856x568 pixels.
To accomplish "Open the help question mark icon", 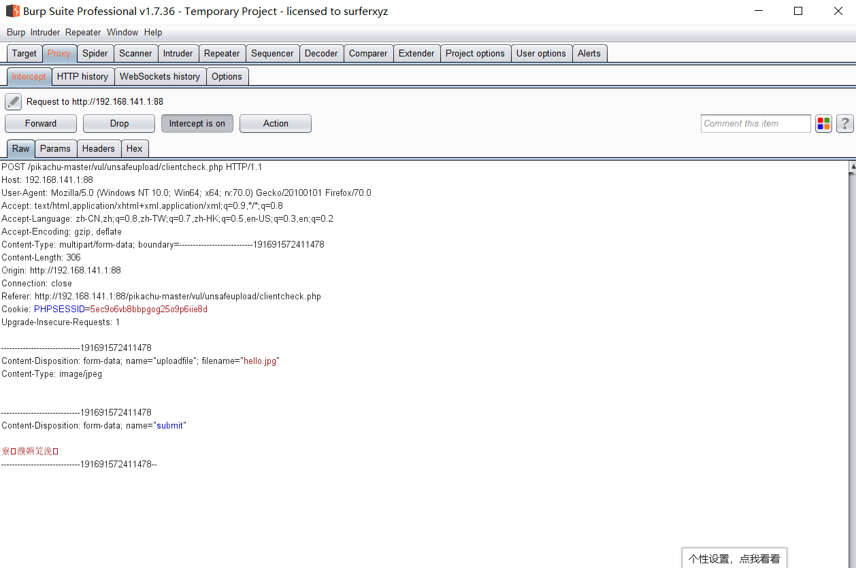I will [844, 123].
